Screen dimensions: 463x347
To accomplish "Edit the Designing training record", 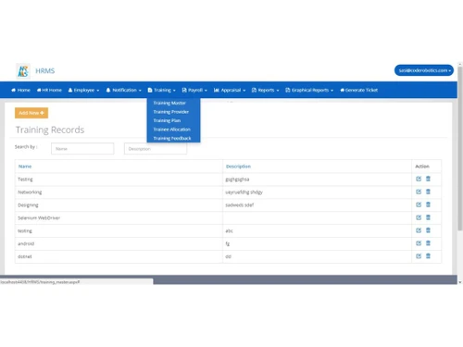I will pos(419,204).
